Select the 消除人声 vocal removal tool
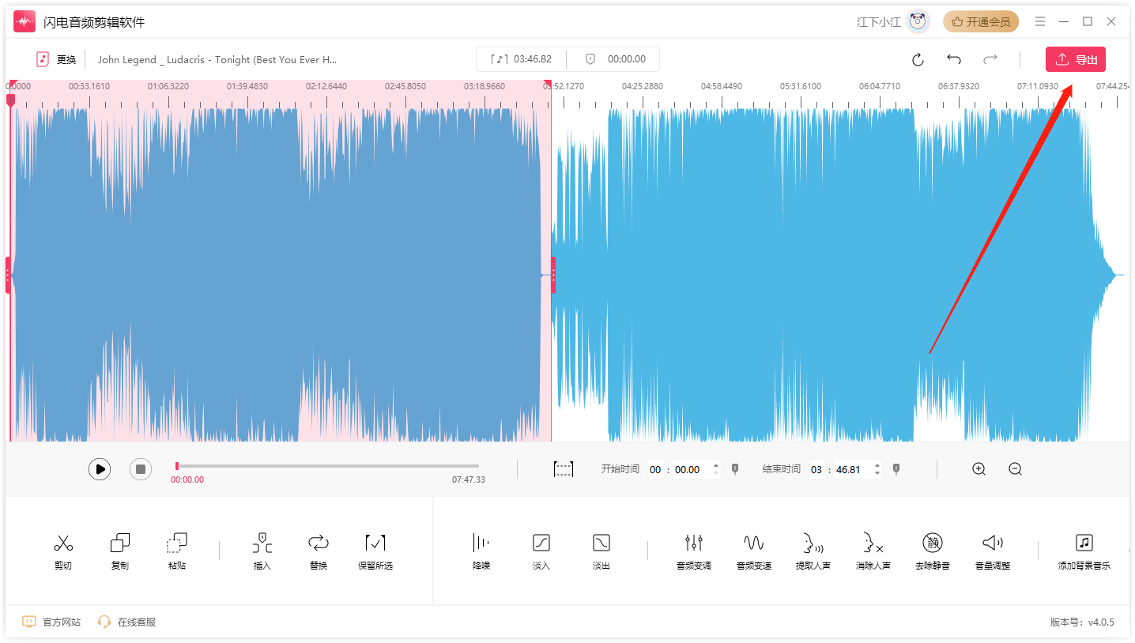The height and width of the screenshot is (643, 1135). coord(873,551)
